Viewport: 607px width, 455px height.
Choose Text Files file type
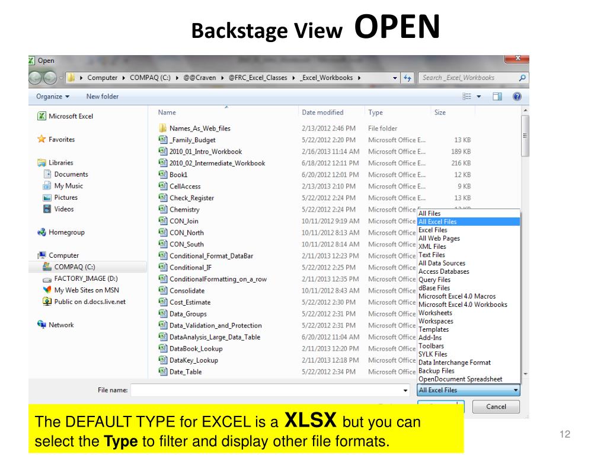(468, 255)
